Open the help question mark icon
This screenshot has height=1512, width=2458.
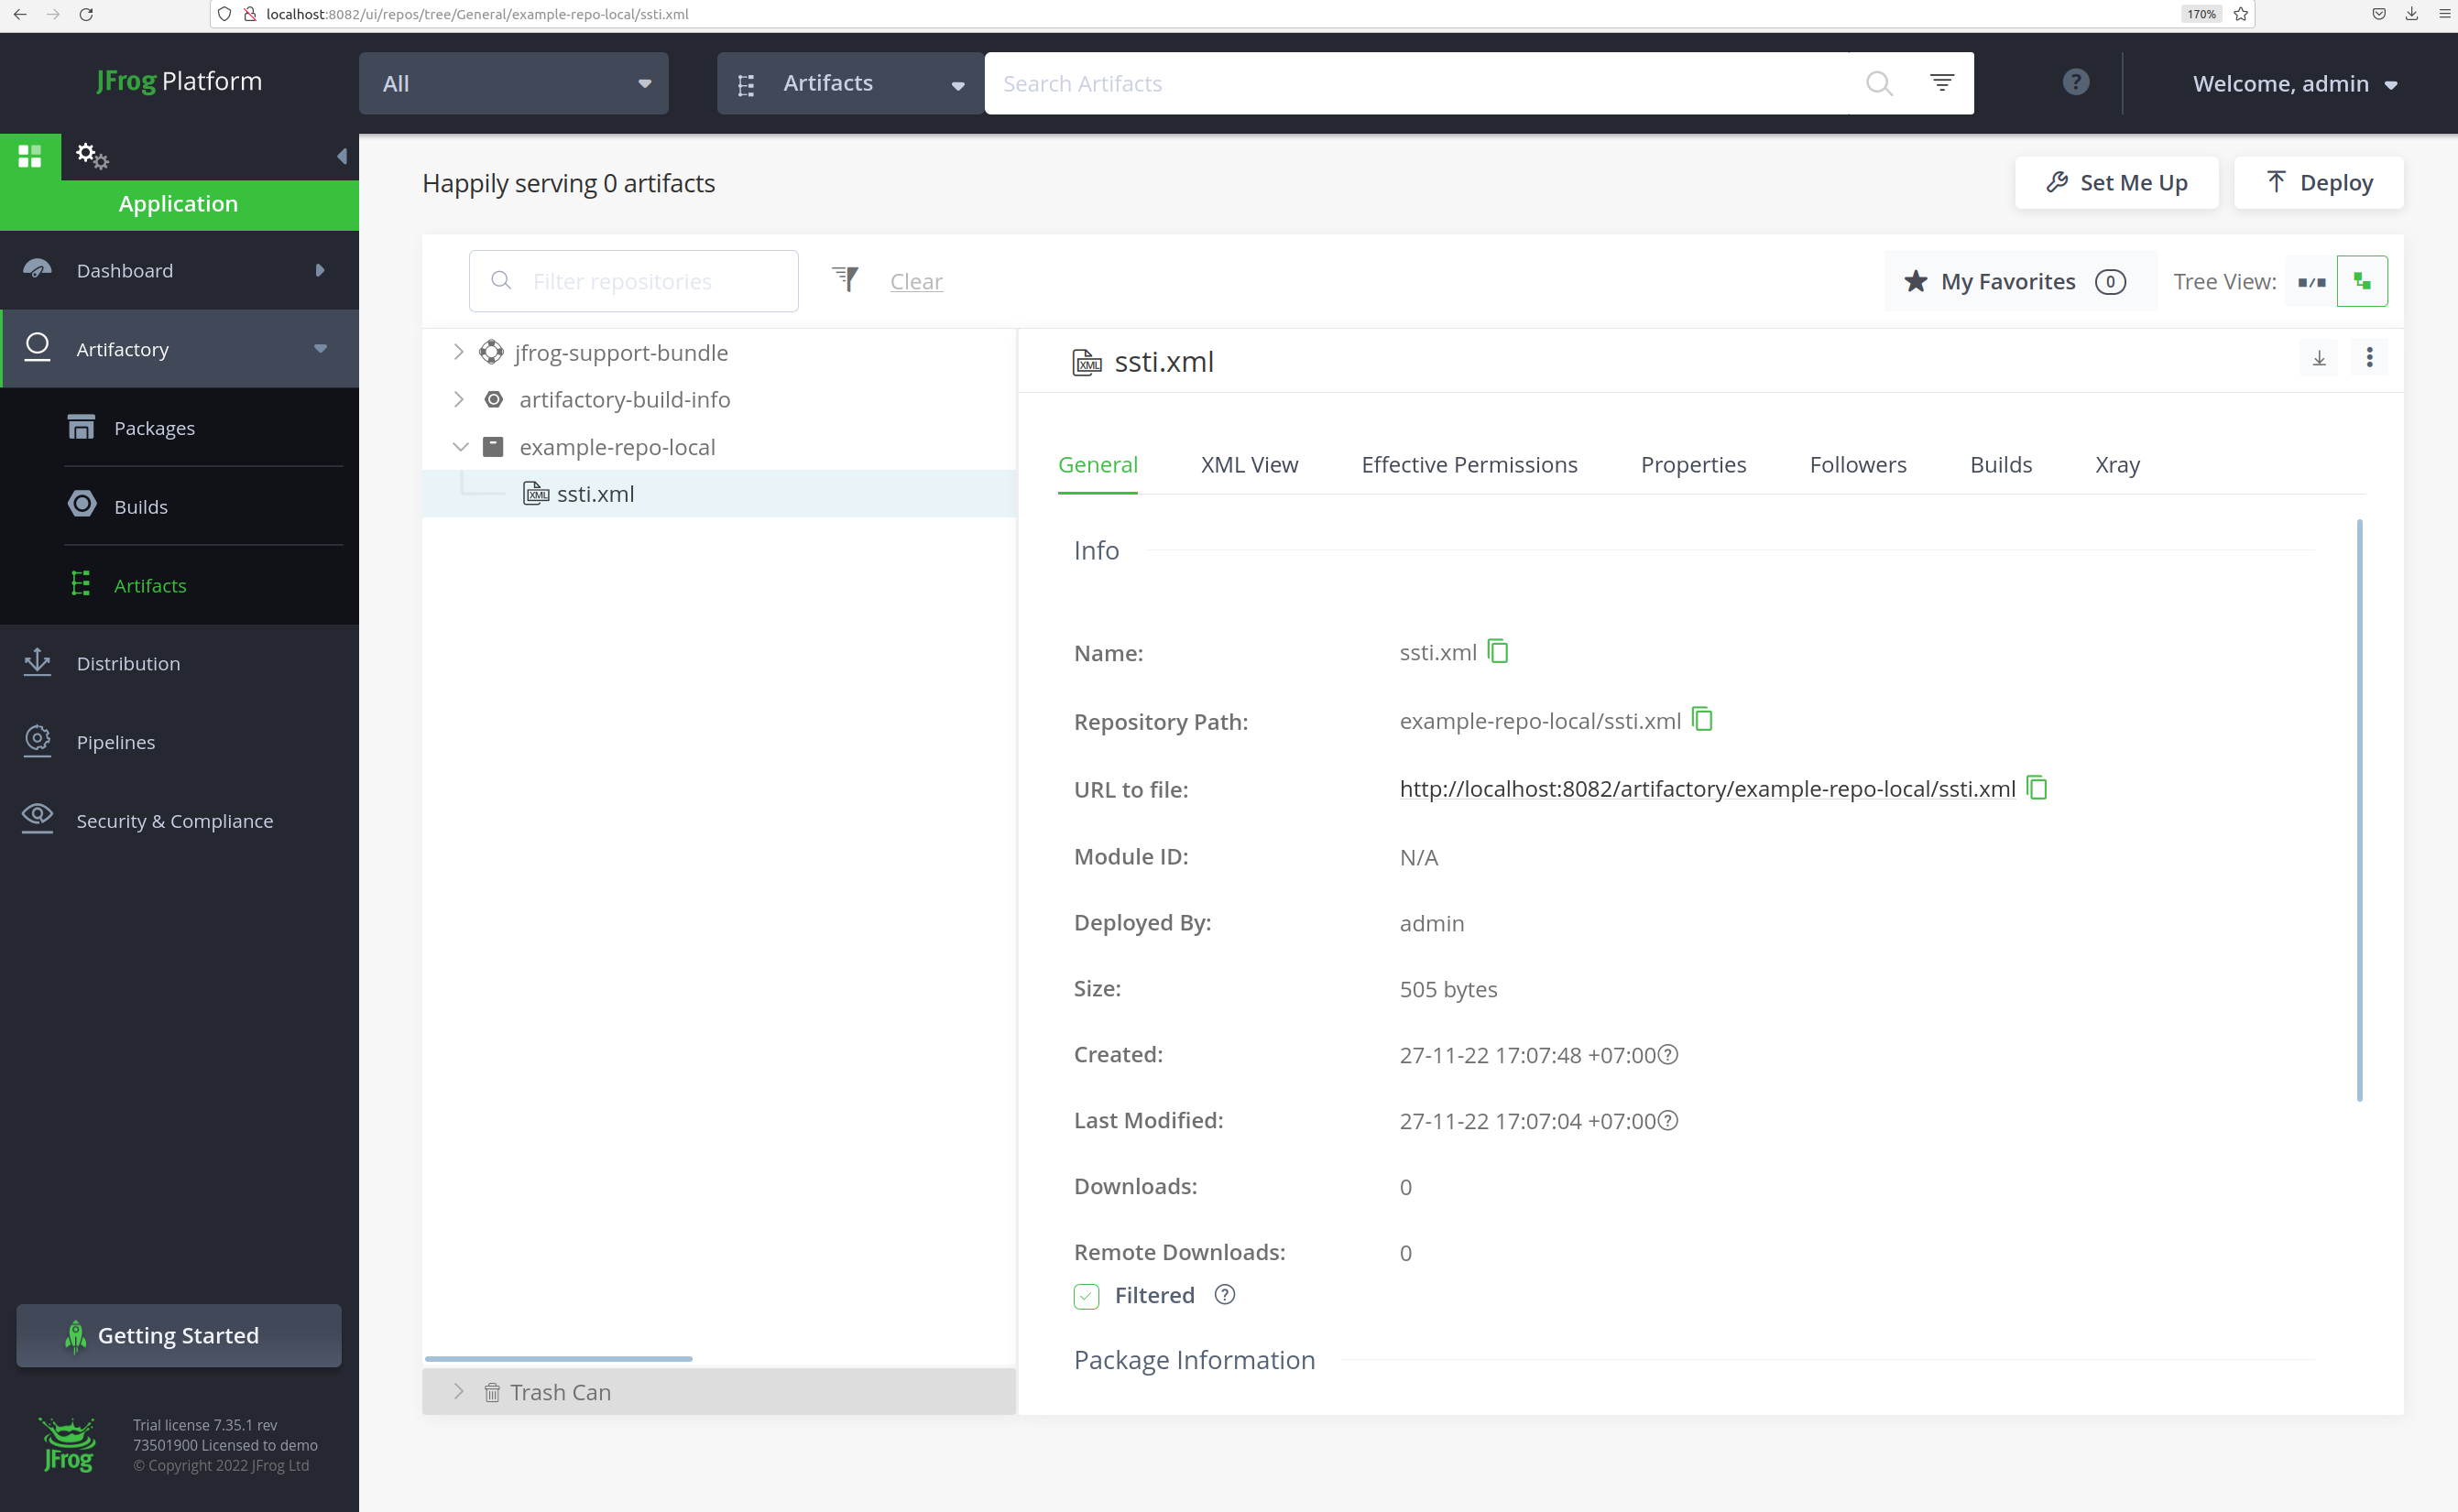2076,83
